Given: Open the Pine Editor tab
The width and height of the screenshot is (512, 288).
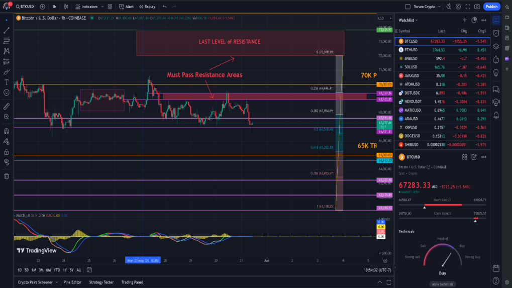Looking at the screenshot, I should tap(72, 282).
